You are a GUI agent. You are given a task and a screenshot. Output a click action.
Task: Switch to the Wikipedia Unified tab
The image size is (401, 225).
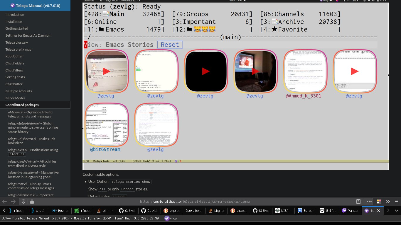pos(328,211)
